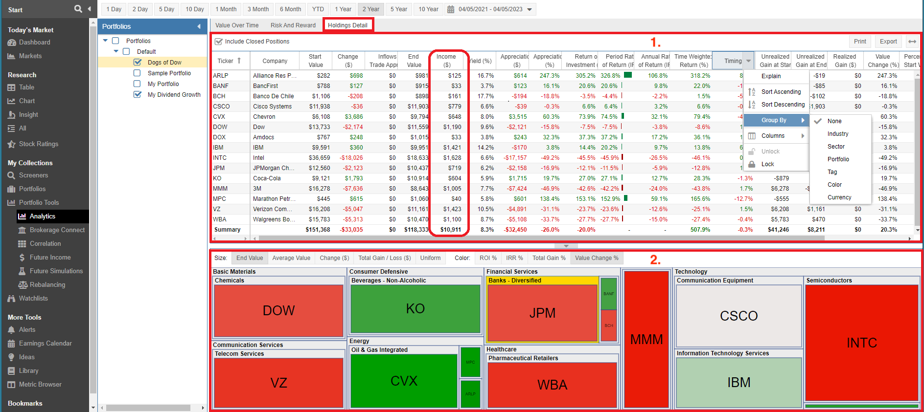This screenshot has height=412, width=924.
Task: Open the Watchlists binoculars icon
Action: [12, 299]
